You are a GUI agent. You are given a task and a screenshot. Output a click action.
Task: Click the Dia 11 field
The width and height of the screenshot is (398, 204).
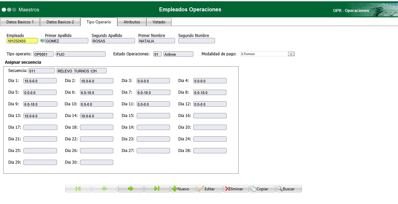pos(153,104)
